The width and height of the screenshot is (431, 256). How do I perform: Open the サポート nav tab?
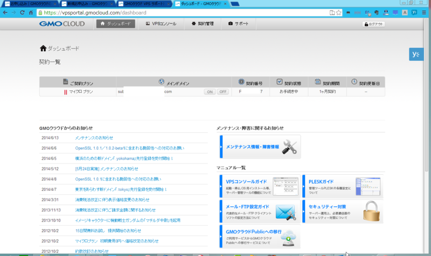[238, 24]
